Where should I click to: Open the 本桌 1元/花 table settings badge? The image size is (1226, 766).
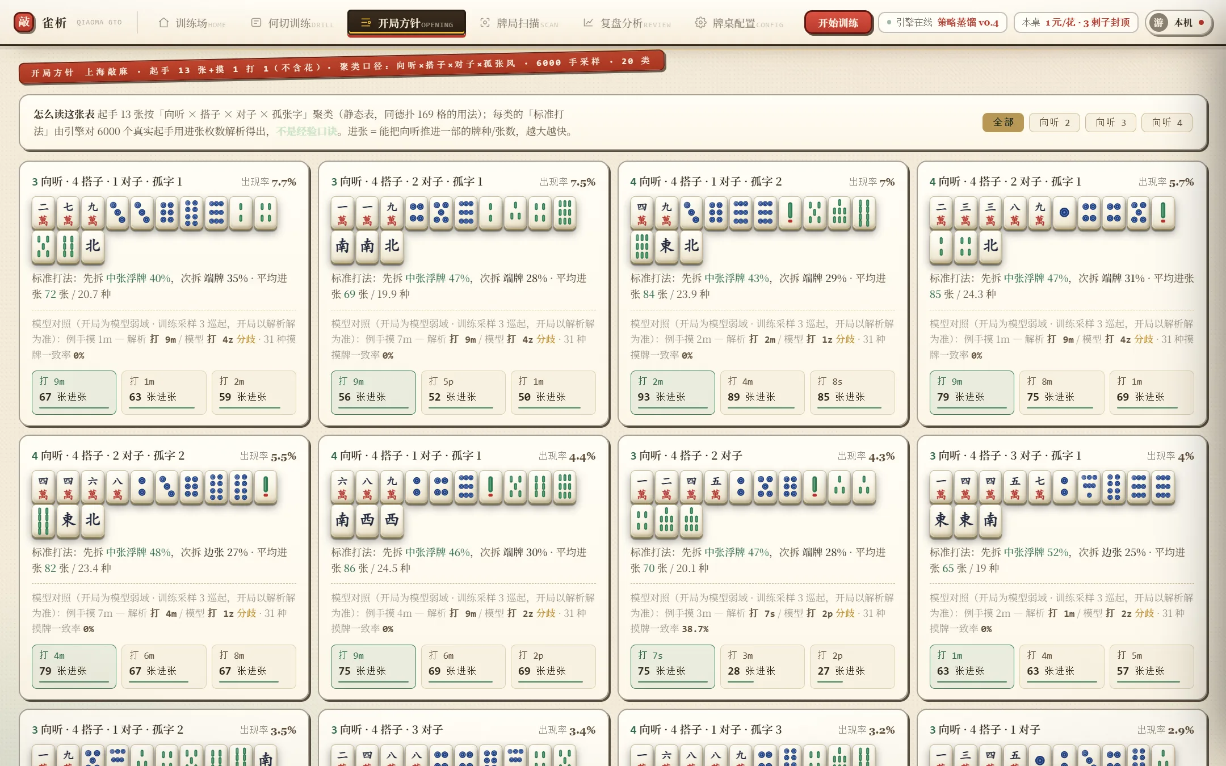pos(1076,23)
